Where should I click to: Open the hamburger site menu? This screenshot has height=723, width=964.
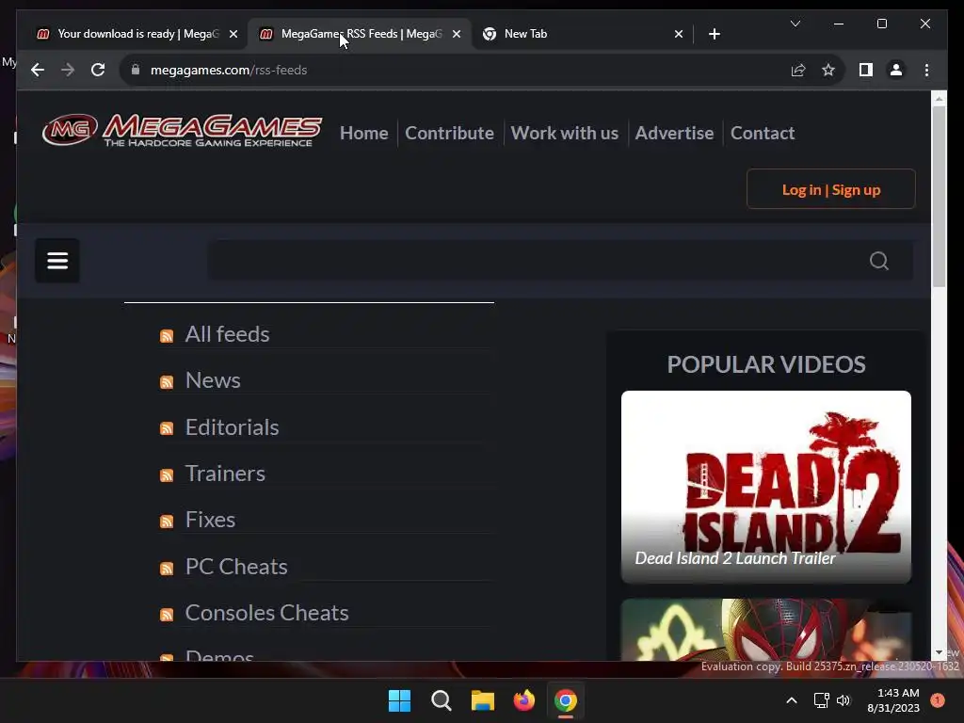coord(57,261)
